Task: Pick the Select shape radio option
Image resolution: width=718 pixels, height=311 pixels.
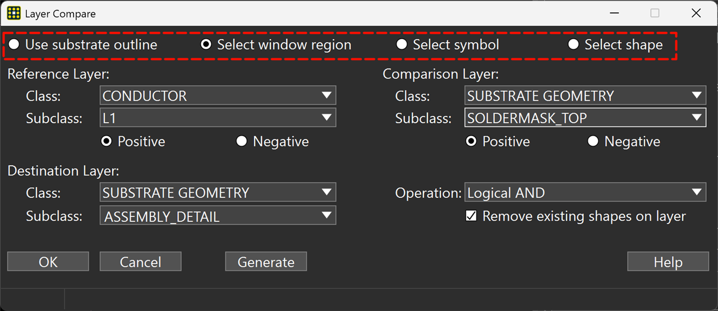Action: [x=573, y=45]
